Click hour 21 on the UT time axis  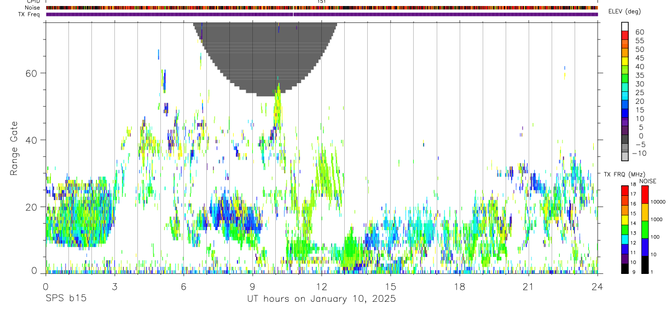[x=529, y=286]
